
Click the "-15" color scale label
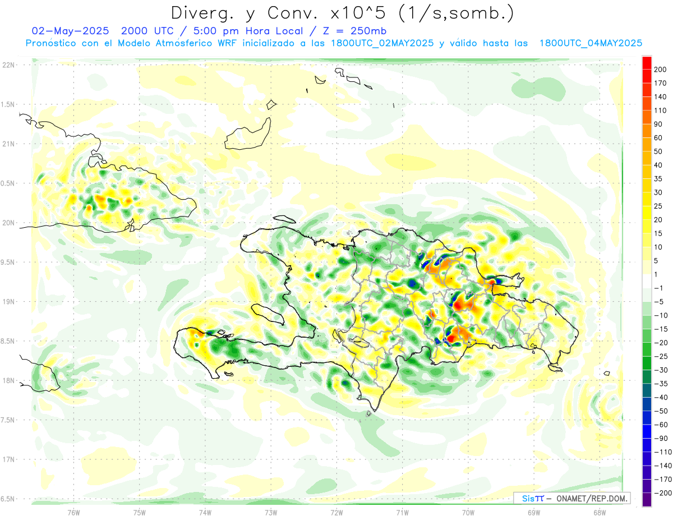[661, 329]
